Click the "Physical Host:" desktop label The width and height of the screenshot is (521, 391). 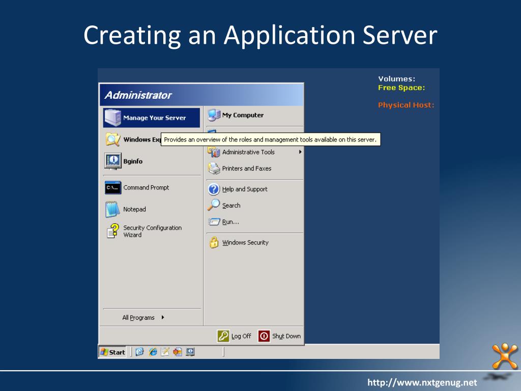click(x=406, y=105)
